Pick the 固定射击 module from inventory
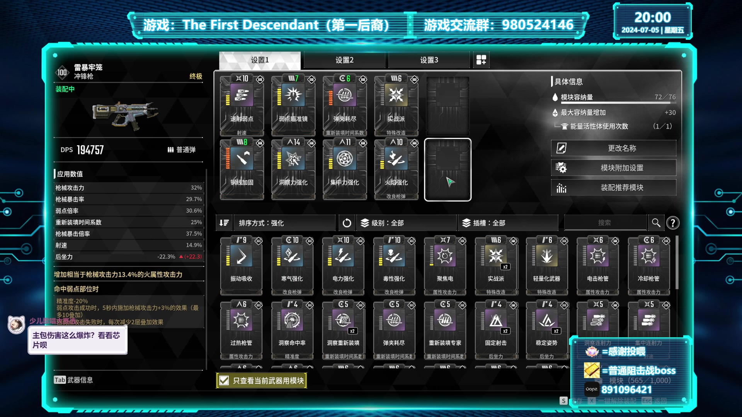The width and height of the screenshot is (742, 417). pos(496,330)
